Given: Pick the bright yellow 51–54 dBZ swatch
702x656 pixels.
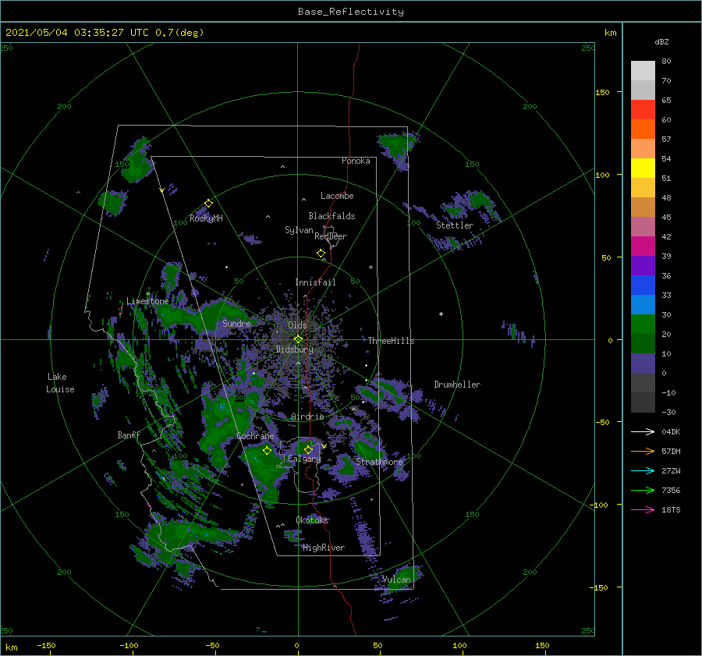Looking at the screenshot, I should [x=643, y=168].
